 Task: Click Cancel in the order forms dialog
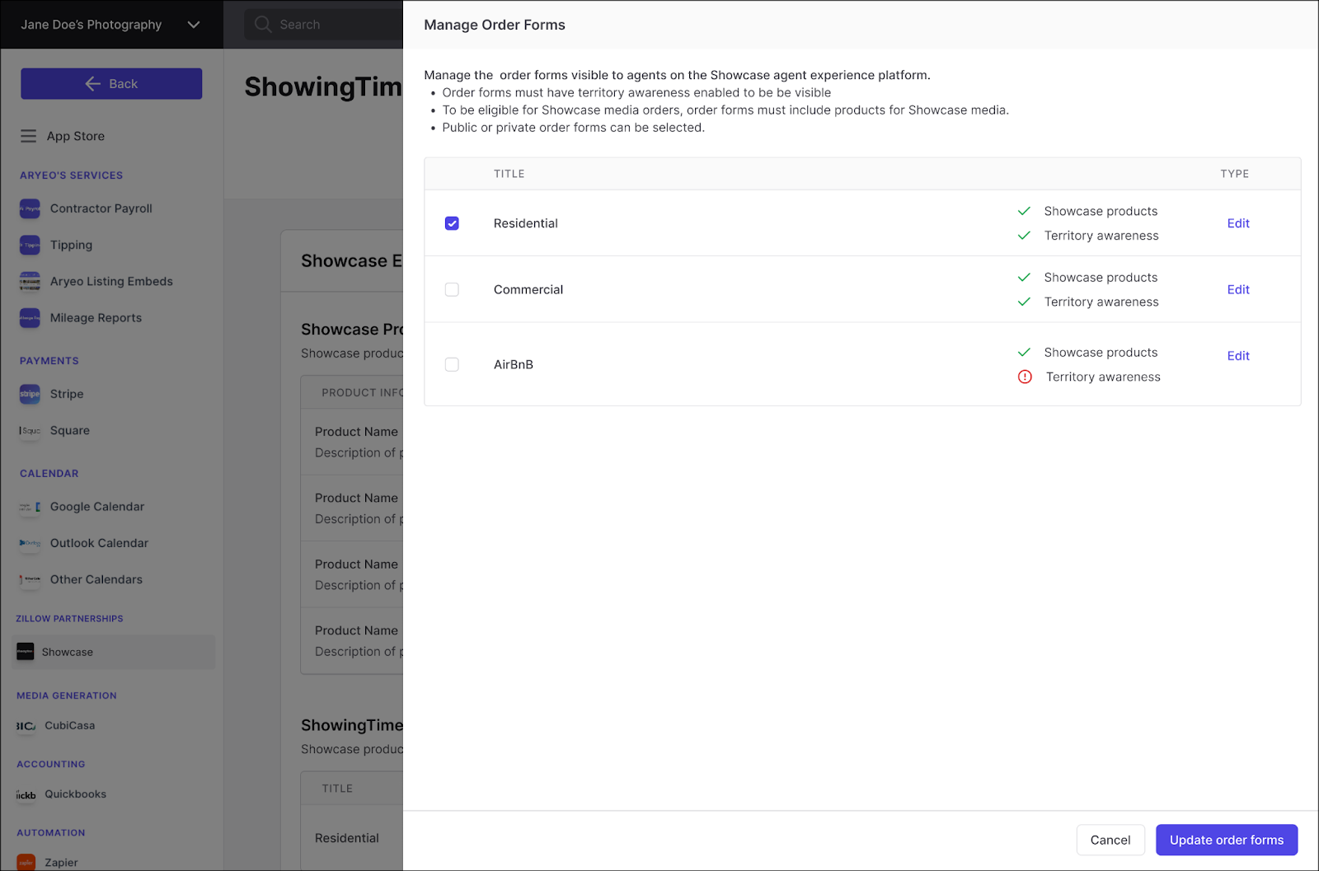point(1110,840)
